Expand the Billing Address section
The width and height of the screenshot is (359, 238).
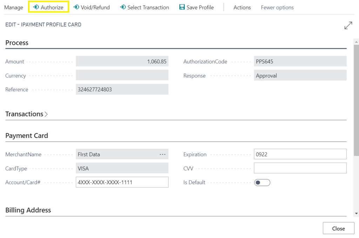pyautogui.click(x=28, y=210)
